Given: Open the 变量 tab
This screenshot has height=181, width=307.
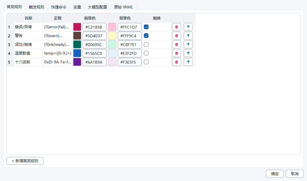Looking at the screenshot, I should pos(77,7).
